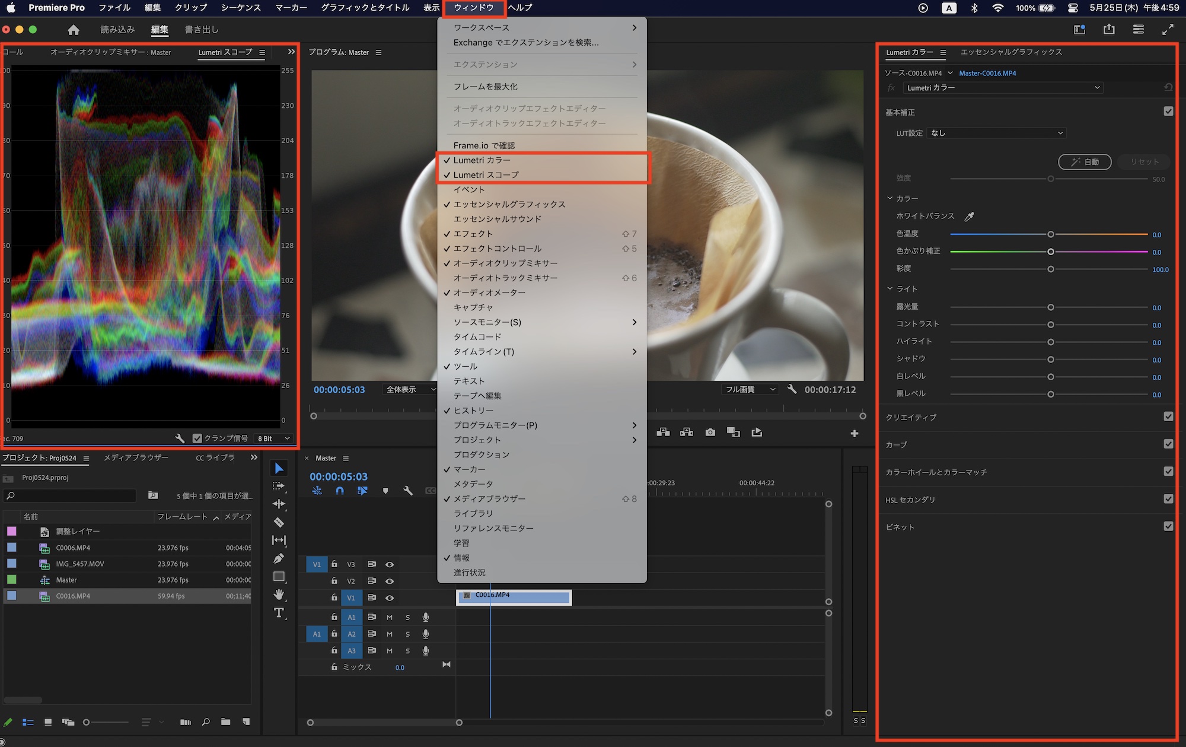Toggle the クランプ信号 checkbox
This screenshot has width=1186, height=747.
[x=197, y=438]
